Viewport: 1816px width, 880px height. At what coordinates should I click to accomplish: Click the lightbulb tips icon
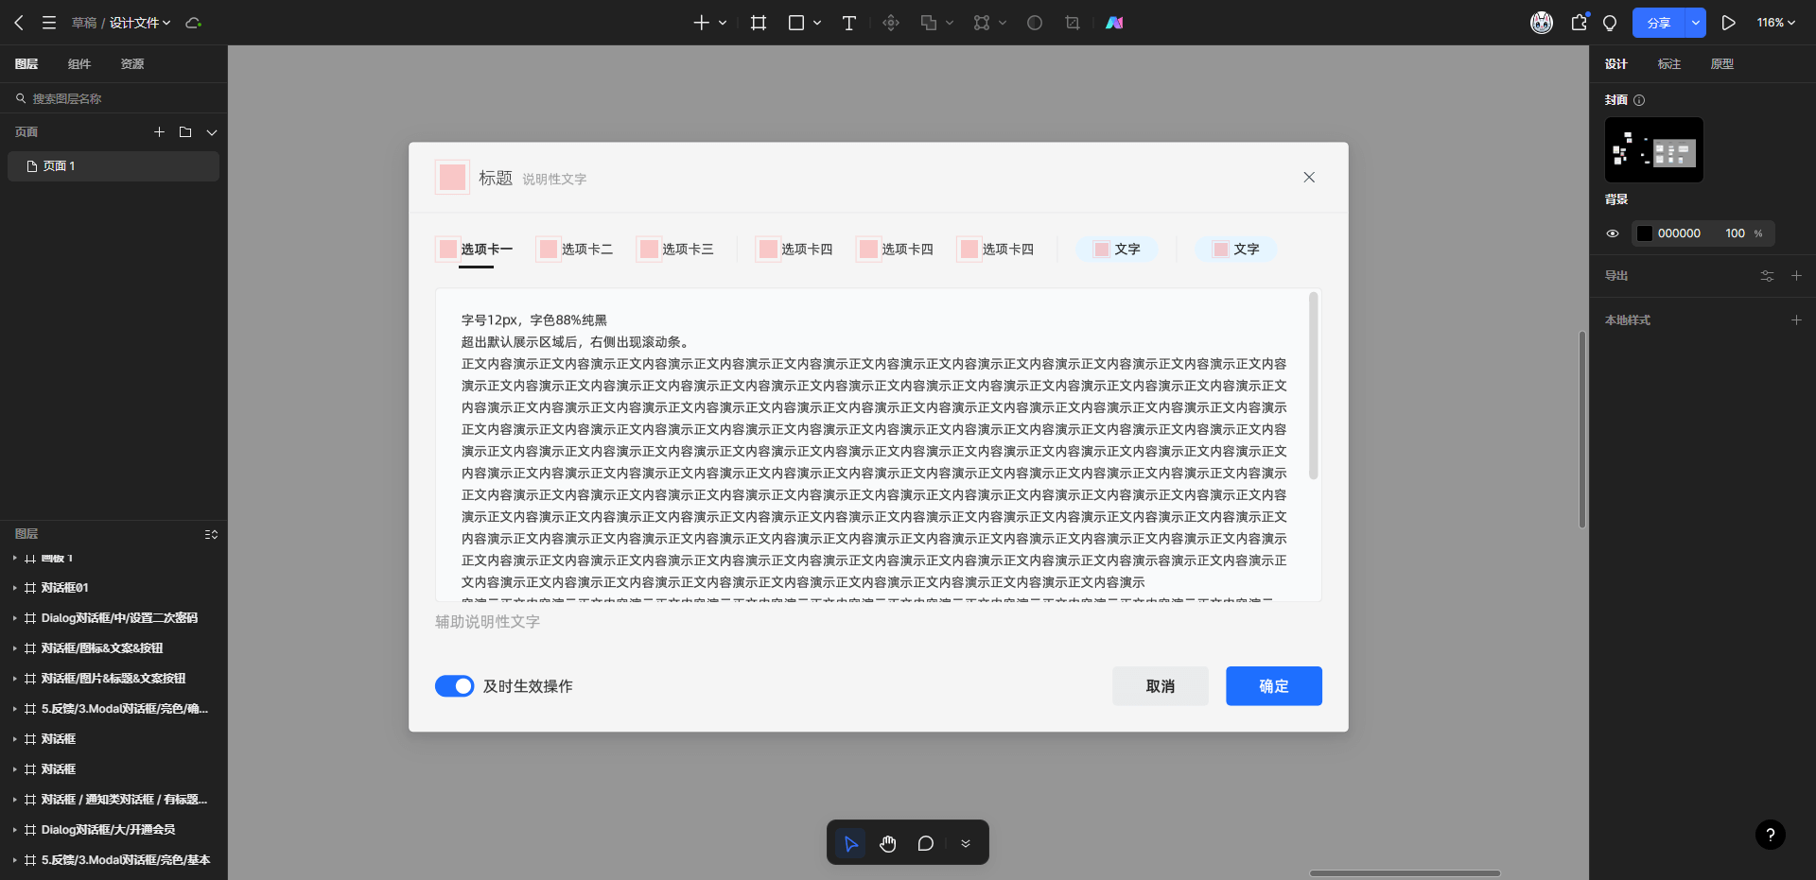click(x=1610, y=23)
